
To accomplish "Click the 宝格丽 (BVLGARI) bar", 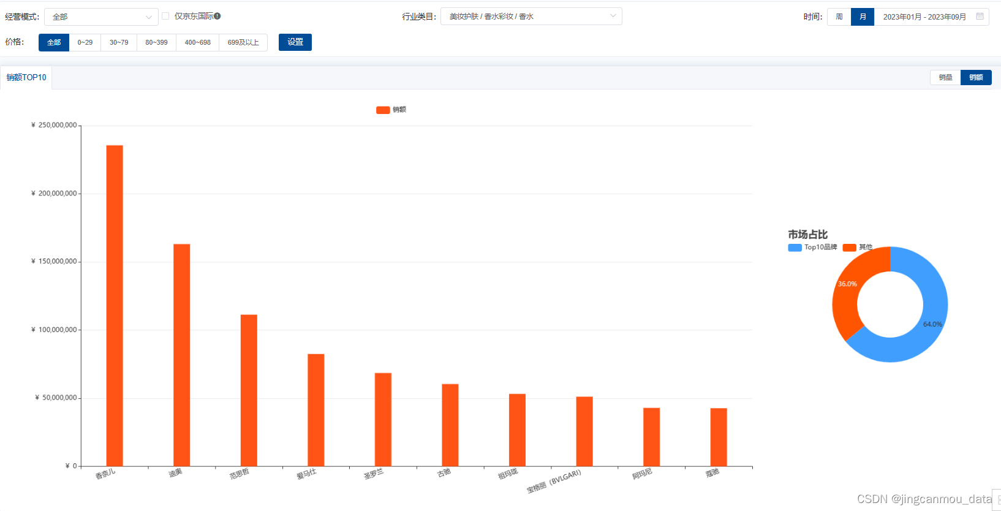I will [x=584, y=431].
